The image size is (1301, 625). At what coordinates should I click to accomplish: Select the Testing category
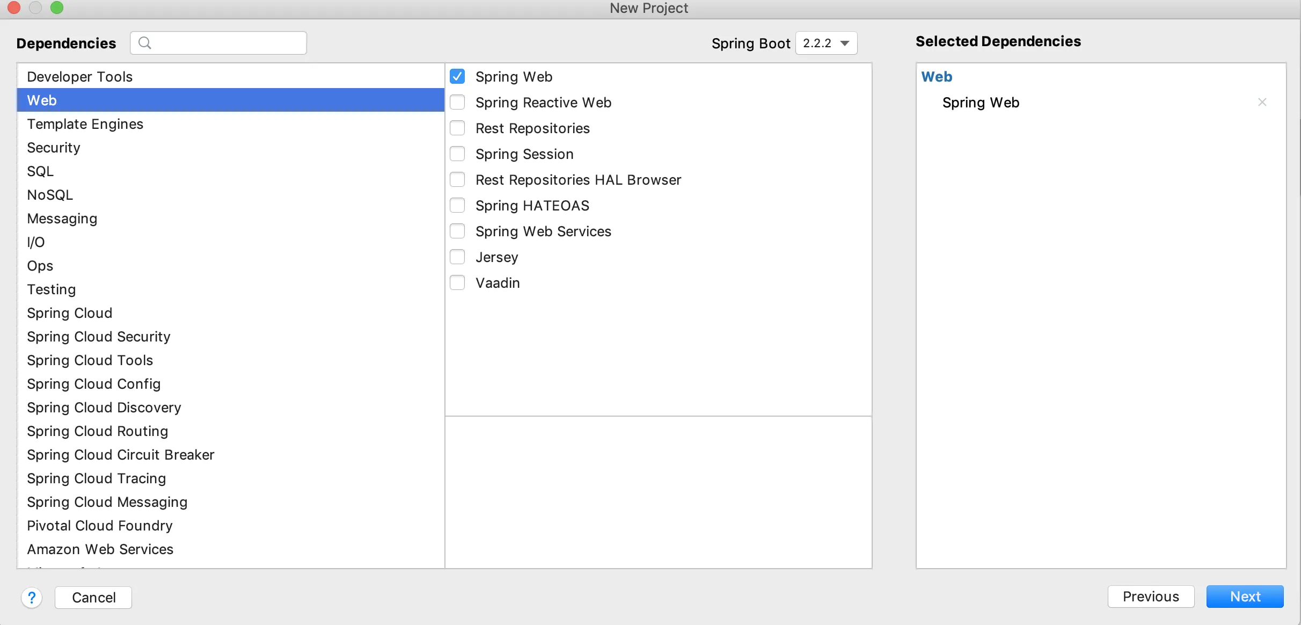pos(231,289)
